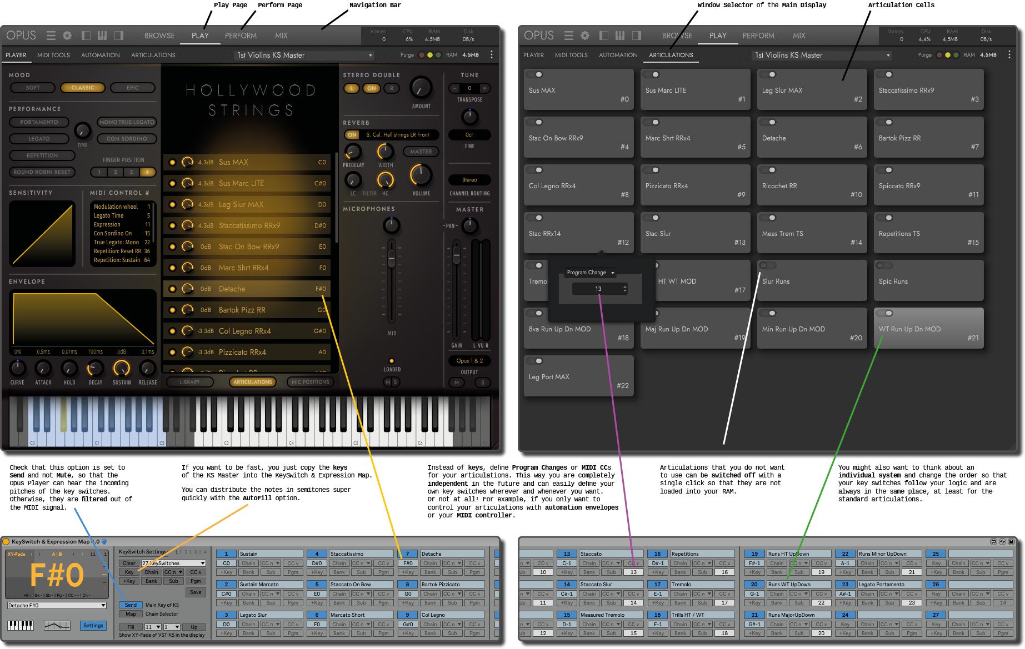The height and width of the screenshot is (649, 1025).
Task: Click the Volume knob
Action: click(421, 175)
